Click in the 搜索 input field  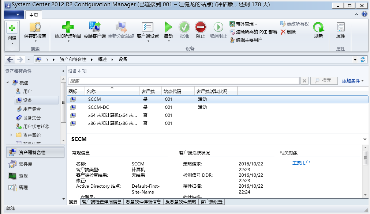(184, 81)
